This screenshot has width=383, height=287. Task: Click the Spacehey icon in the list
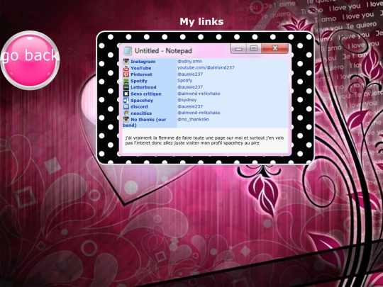126,101
